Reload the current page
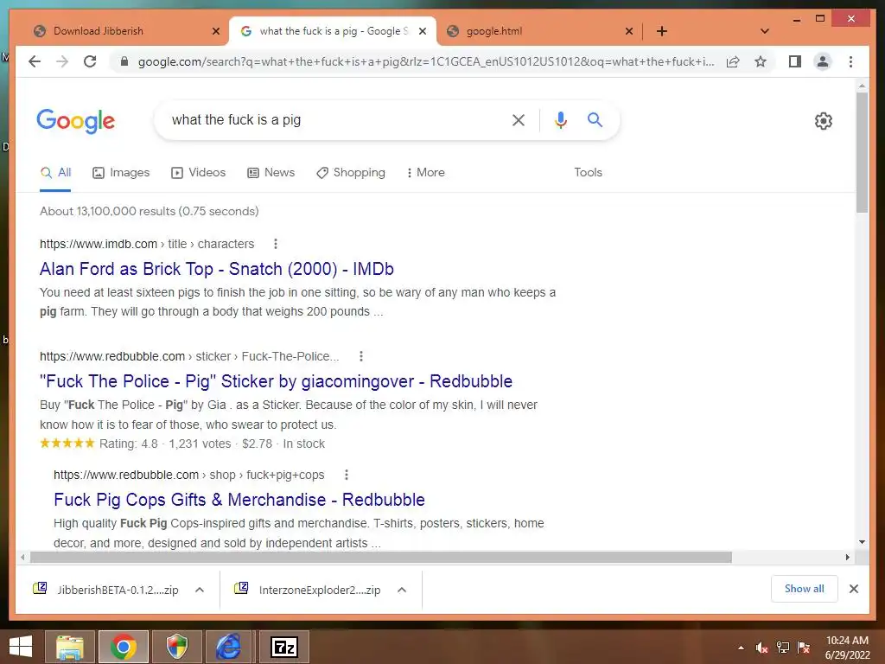The height and width of the screenshot is (664, 885). tap(90, 61)
